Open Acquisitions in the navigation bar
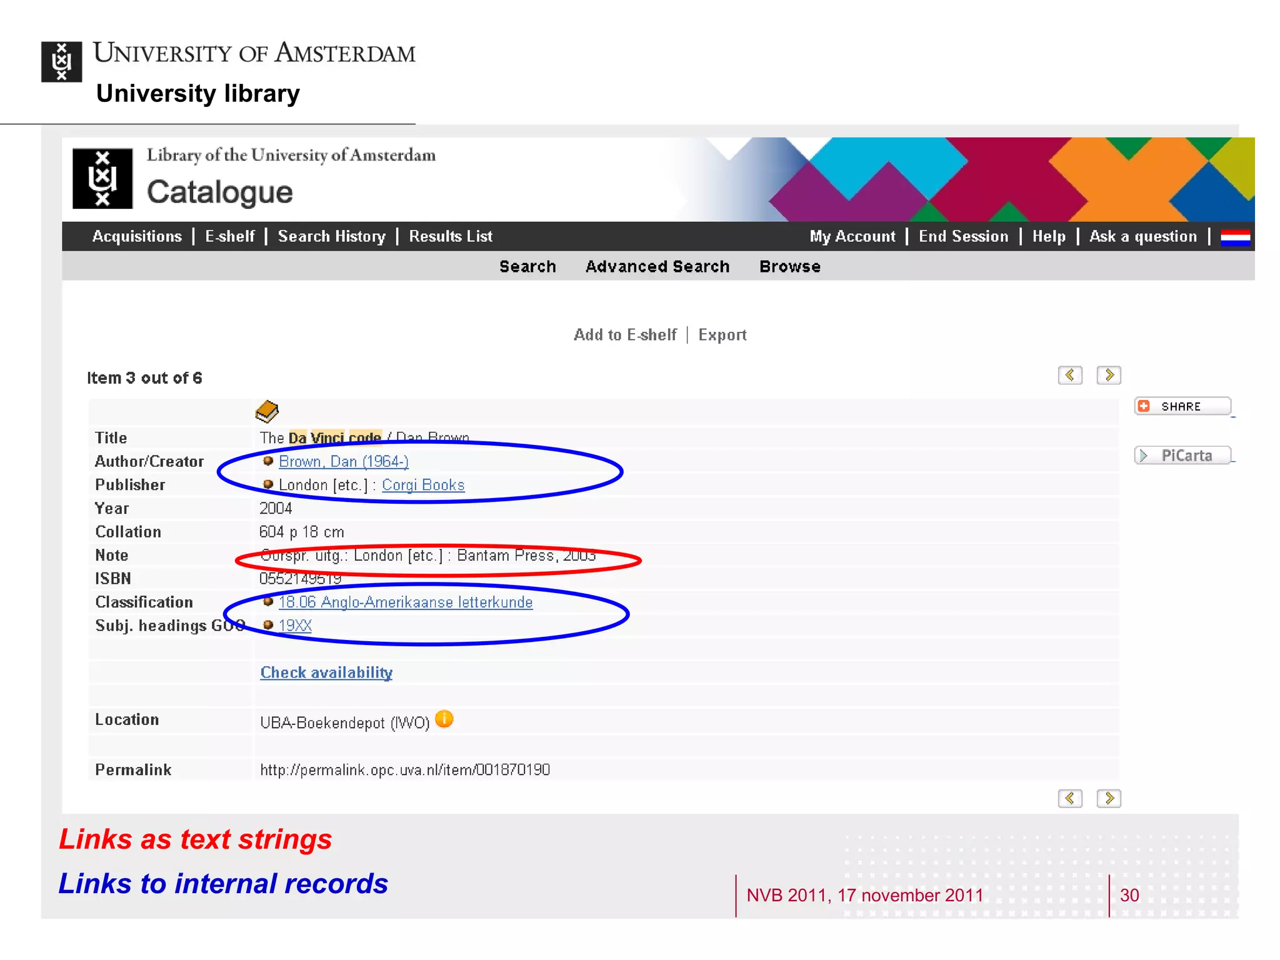The height and width of the screenshot is (960, 1280). pyautogui.click(x=137, y=236)
